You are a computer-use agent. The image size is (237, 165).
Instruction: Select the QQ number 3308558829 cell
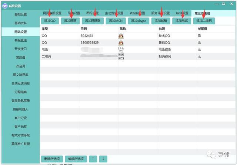click(99, 43)
